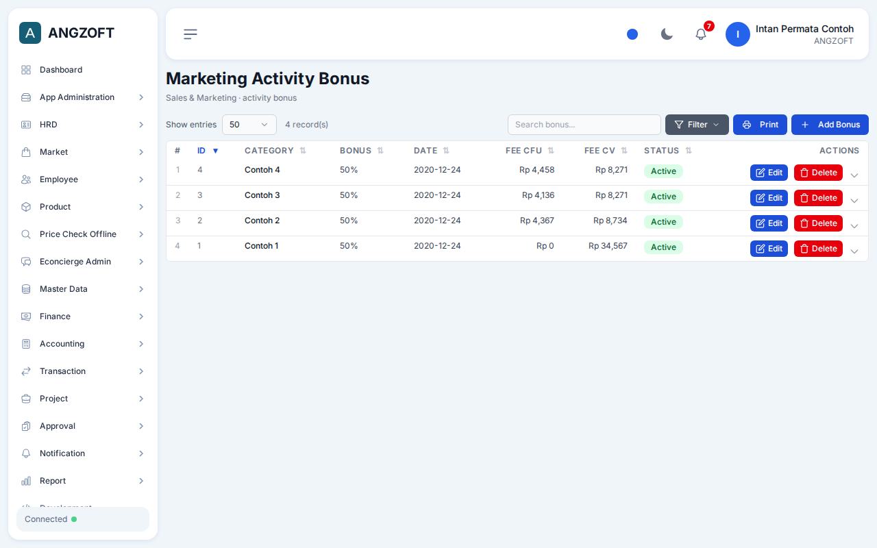Click the Active status badge for Contoh 2

click(x=663, y=222)
